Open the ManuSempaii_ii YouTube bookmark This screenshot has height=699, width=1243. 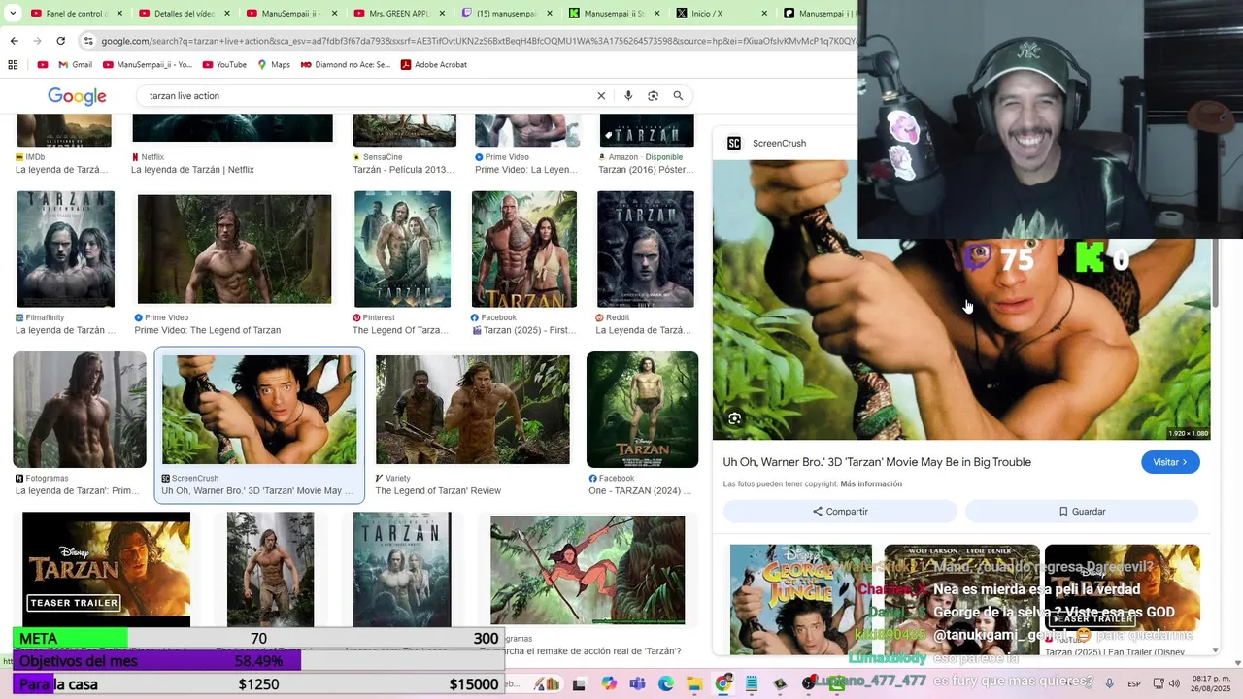(149, 65)
